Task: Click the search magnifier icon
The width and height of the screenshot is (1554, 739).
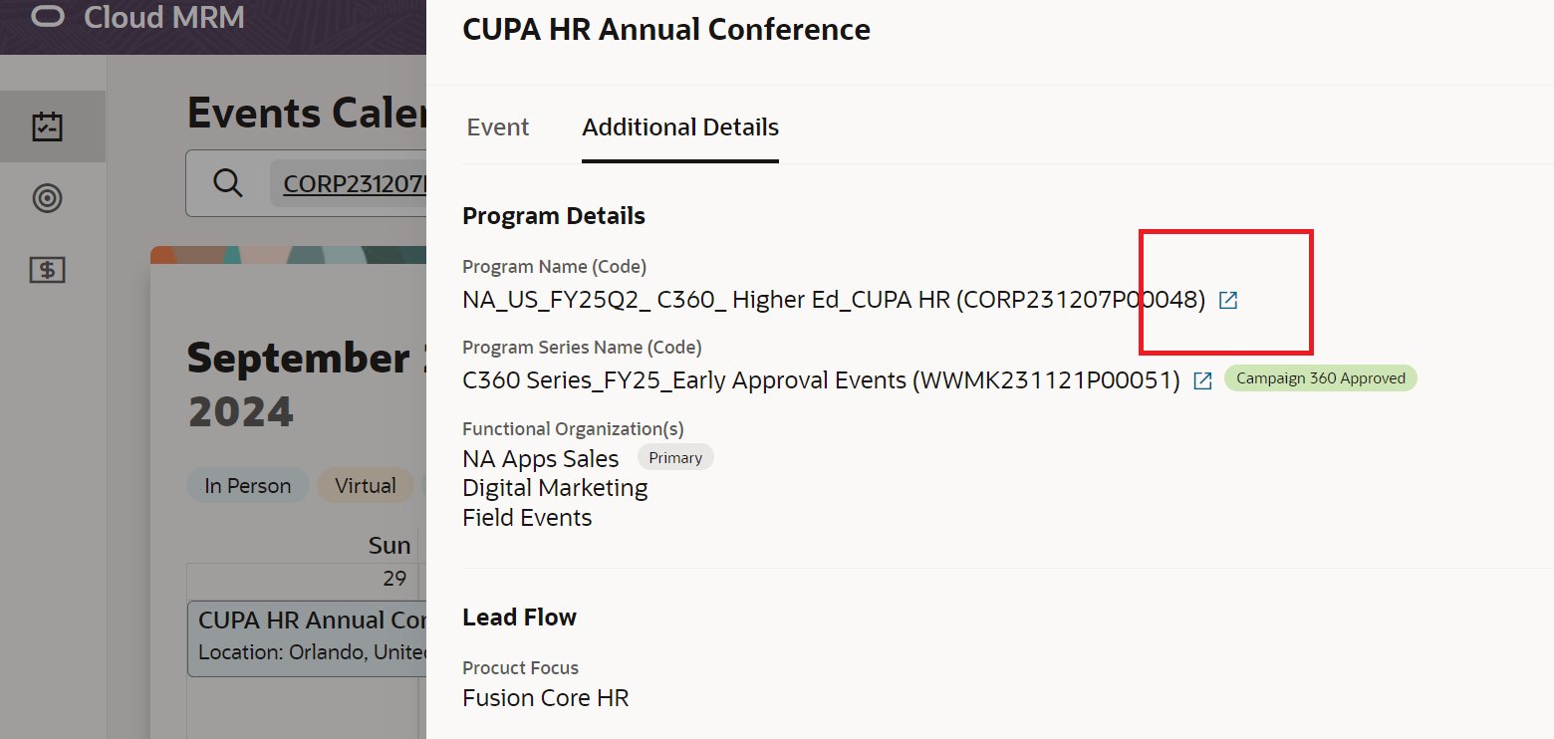Action: 228,183
